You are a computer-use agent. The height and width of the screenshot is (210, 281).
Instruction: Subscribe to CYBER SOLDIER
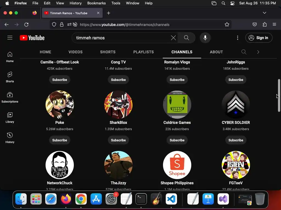236,140
